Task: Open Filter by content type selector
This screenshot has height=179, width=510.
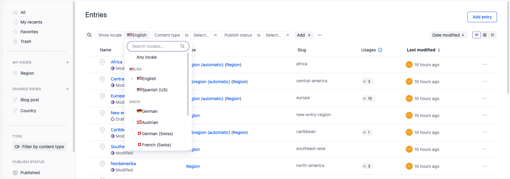Action: [x=39, y=147]
